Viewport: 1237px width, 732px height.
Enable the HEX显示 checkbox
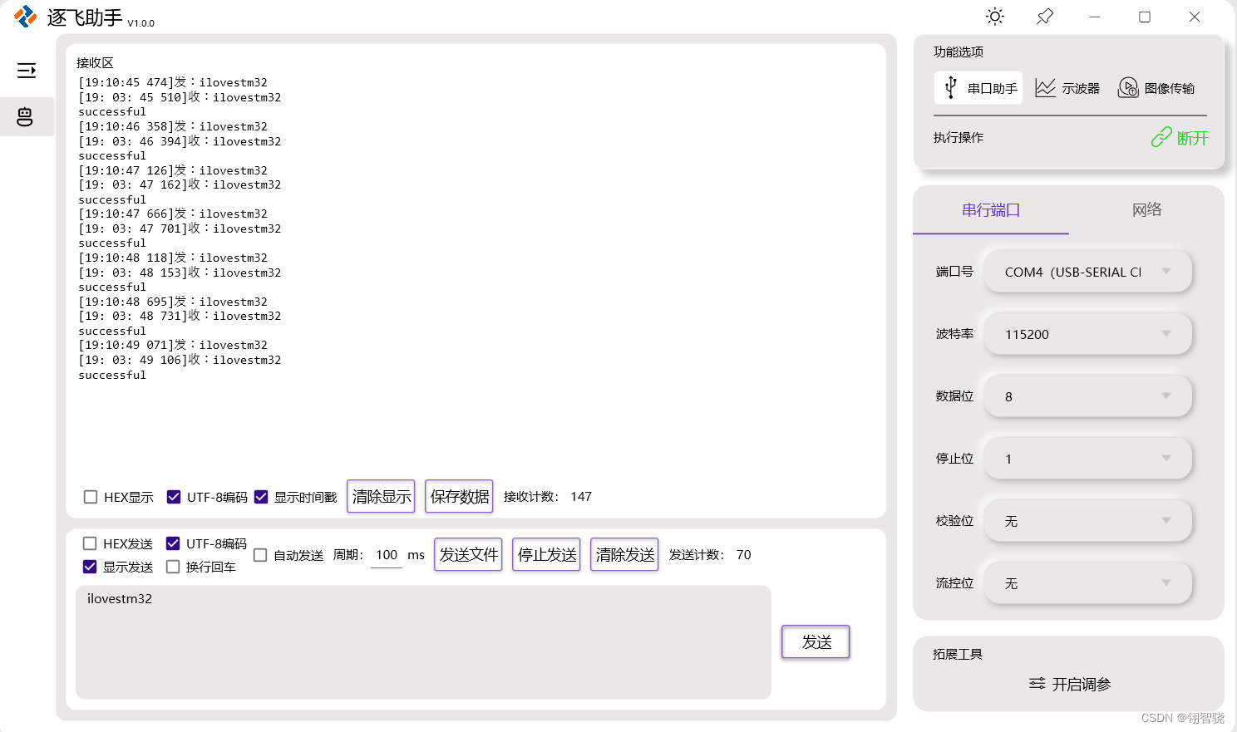tap(91, 497)
